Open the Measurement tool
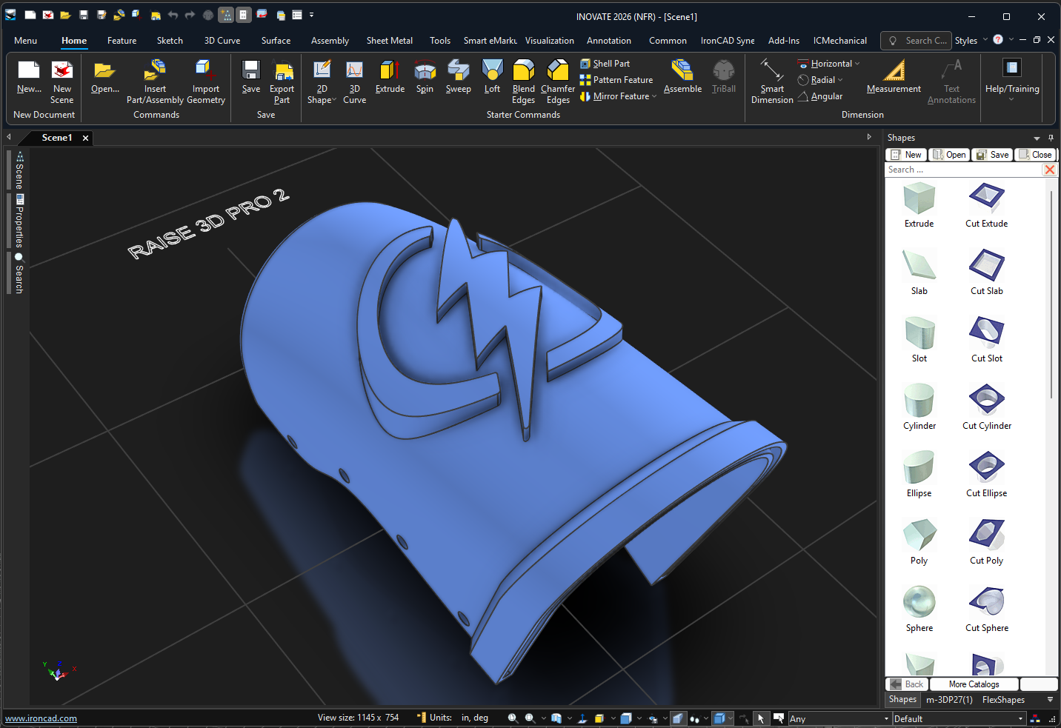Viewport: 1061px width, 728px height. tap(894, 77)
